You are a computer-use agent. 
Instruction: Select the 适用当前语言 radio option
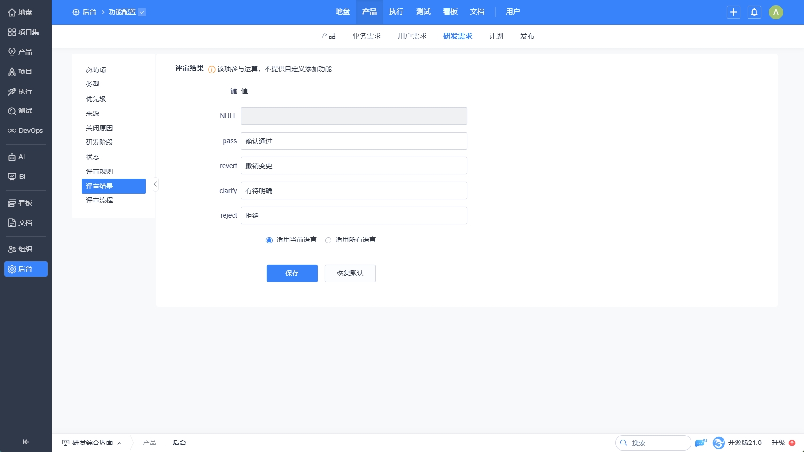[x=269, y=240]
